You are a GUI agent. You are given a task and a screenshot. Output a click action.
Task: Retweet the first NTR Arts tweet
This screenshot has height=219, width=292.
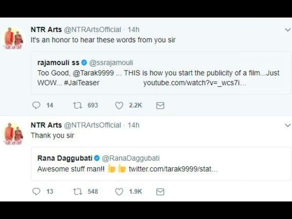click(77, 105)
